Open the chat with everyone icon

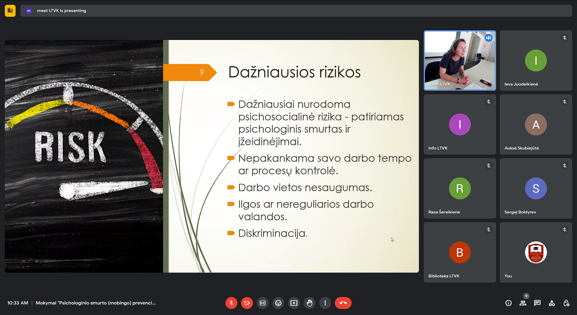coord(537,303)
